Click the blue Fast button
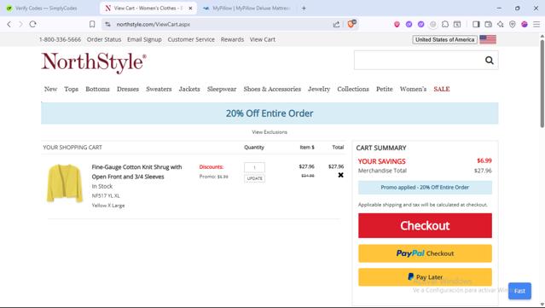 point(519,291)
